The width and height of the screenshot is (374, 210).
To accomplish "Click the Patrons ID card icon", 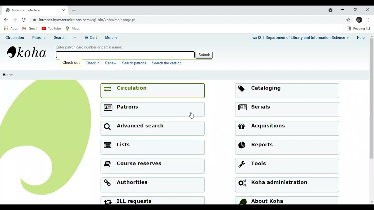I will tap(108, 108).
